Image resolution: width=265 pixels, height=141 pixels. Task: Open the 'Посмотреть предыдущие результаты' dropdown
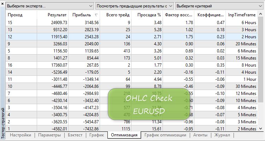pyautogui.click(x=135, y=6)
